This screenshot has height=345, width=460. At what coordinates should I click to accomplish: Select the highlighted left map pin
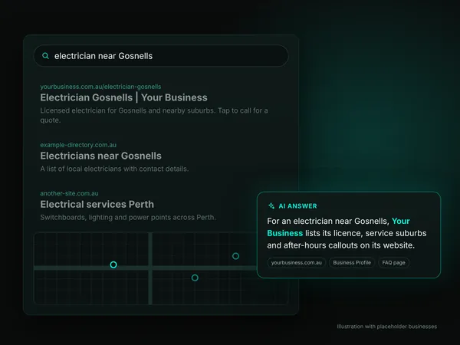click(x=113, y=265)
